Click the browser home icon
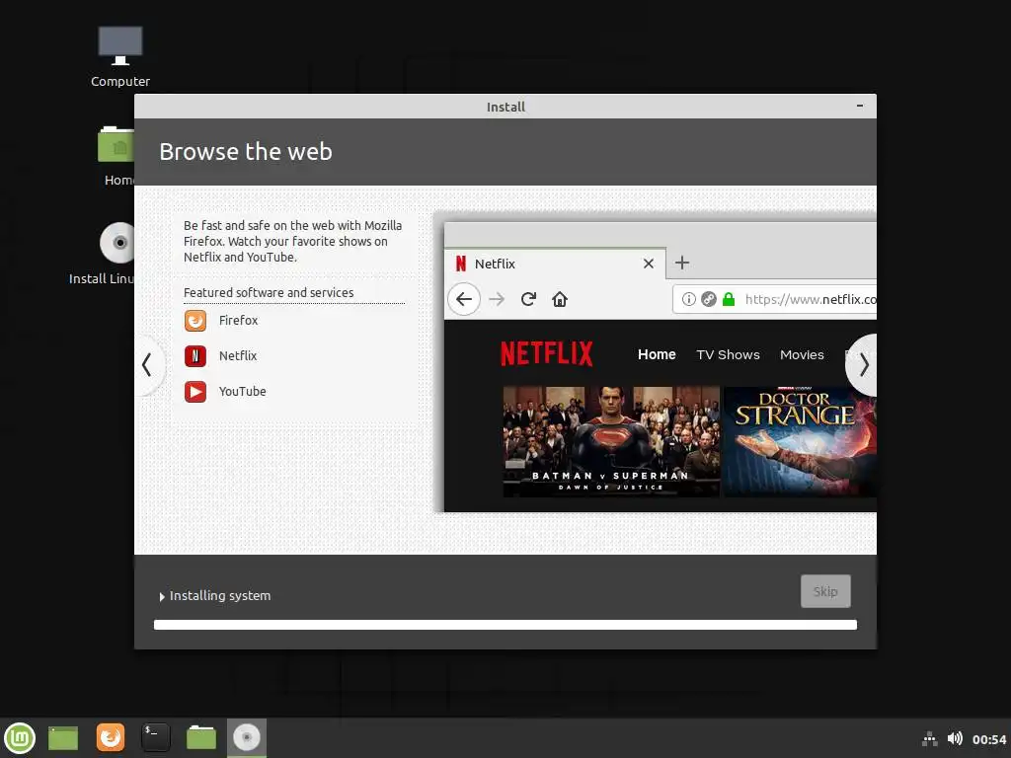The image size is (1011, 758). pyautogui.click(x=560, y=299)
